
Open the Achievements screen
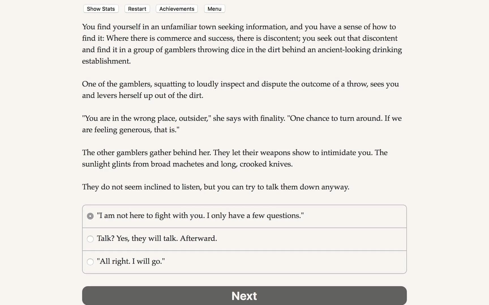click(176, 9)
